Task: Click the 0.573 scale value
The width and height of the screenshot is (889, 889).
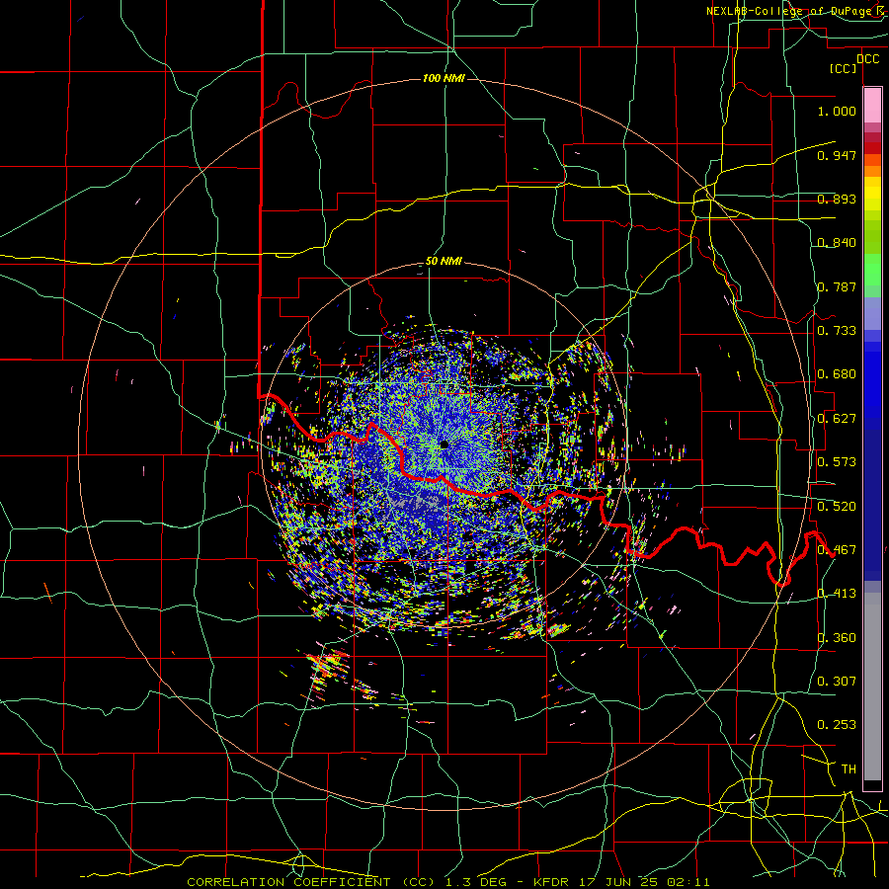Action: coord(837,462)
